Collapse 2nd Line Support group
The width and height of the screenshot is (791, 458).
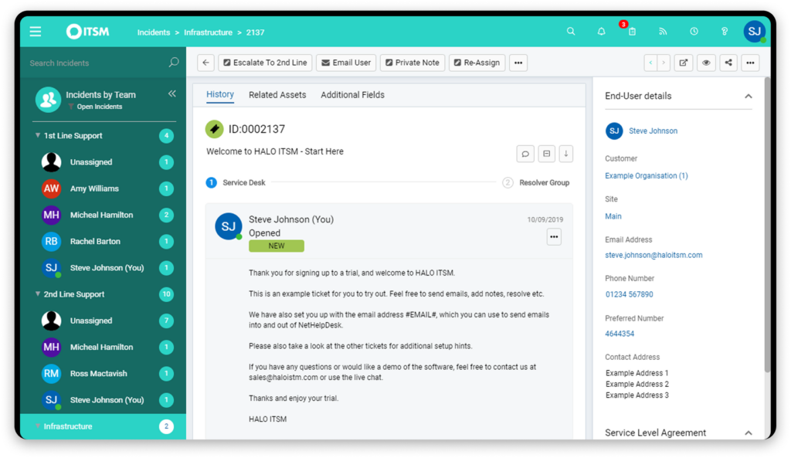(x=38, y=293)
